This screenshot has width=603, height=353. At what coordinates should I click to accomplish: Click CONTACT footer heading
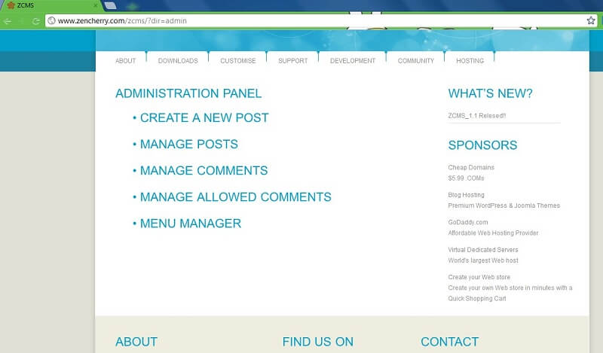[449, 342]
